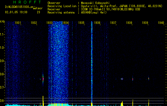Click the HROFFT title text
Screen dimensions: 167x106
tap(27, 2)
